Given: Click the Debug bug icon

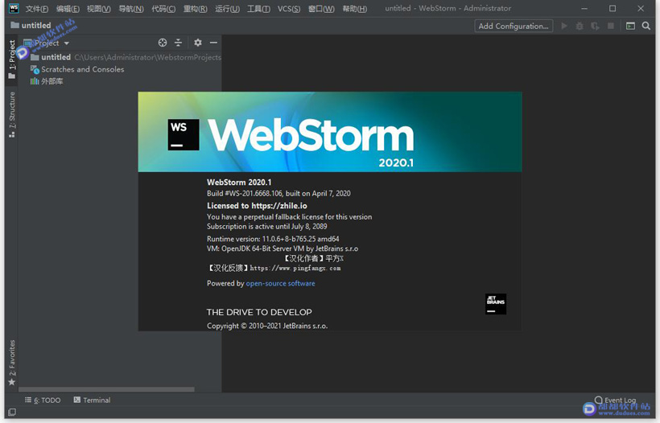Looking at the screenshot, I should [580, 26].
